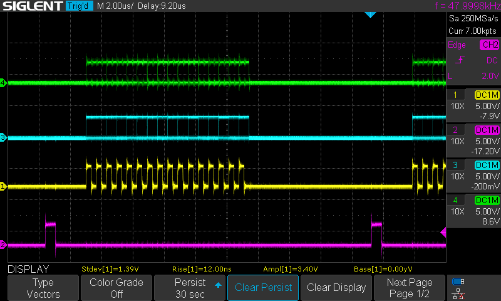Select the magenta trigger level arrow

(443, 232)
